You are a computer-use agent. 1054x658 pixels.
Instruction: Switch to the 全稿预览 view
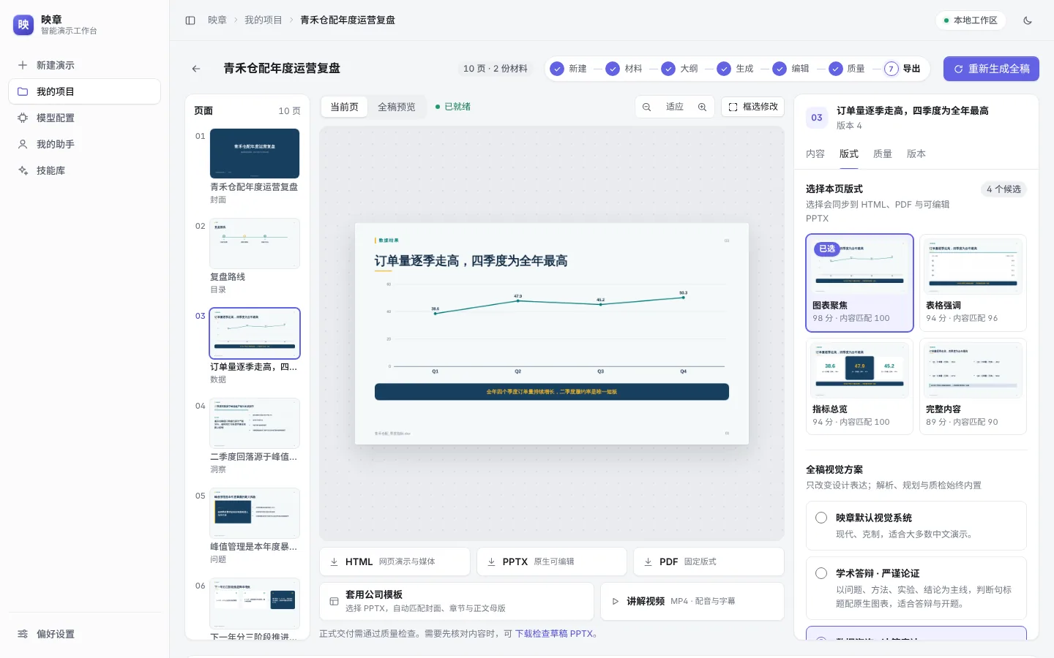click(397, 107)
